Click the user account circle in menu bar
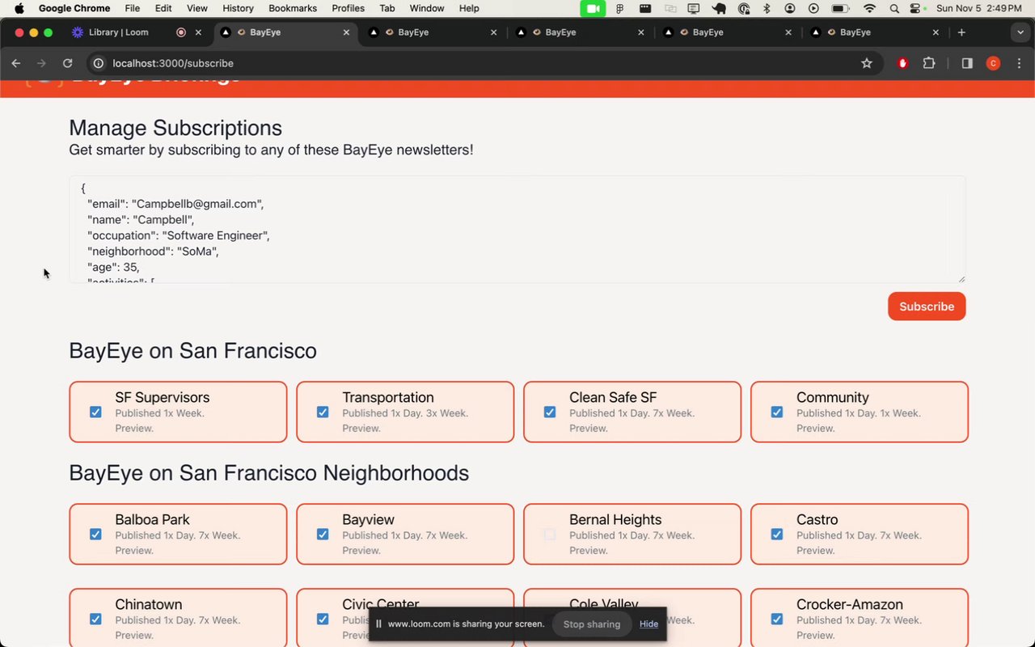 (790, 8)
